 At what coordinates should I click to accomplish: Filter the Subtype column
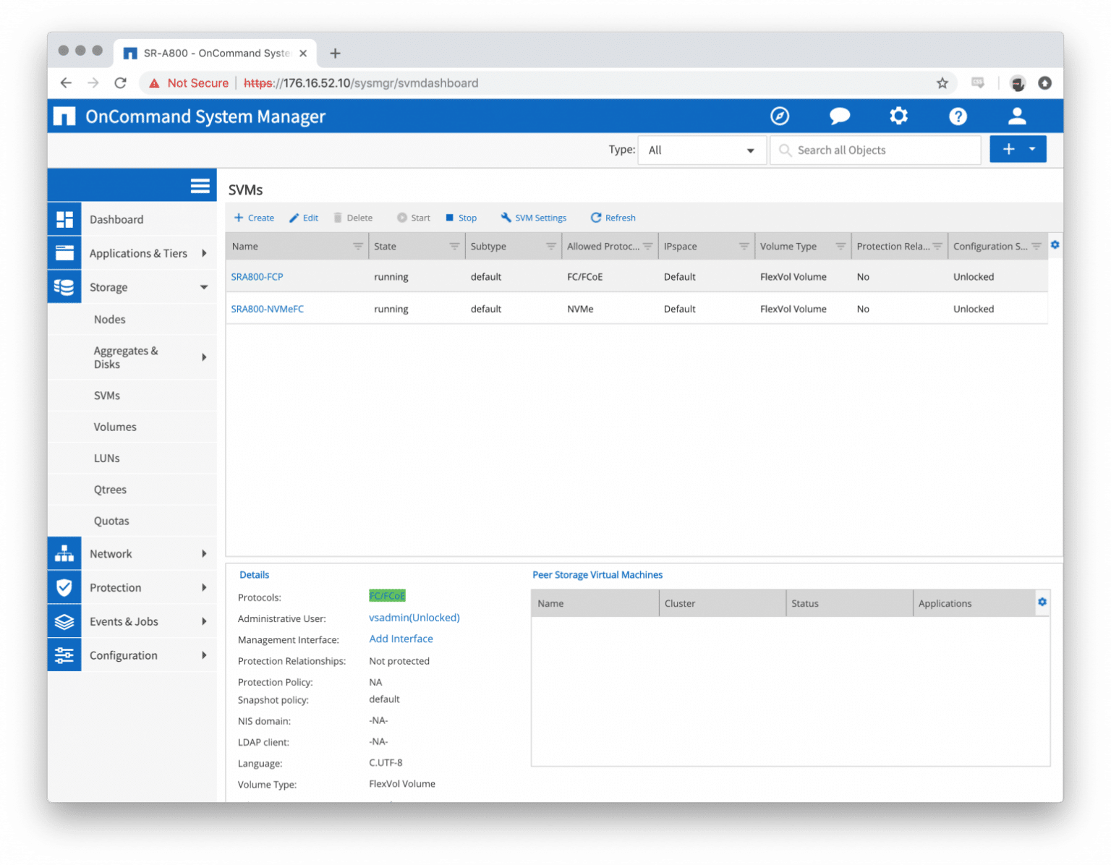point(551,247)
